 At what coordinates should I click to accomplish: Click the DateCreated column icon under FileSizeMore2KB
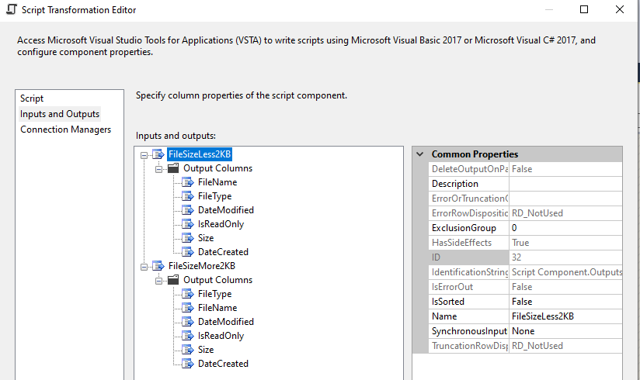click(187, 364)
